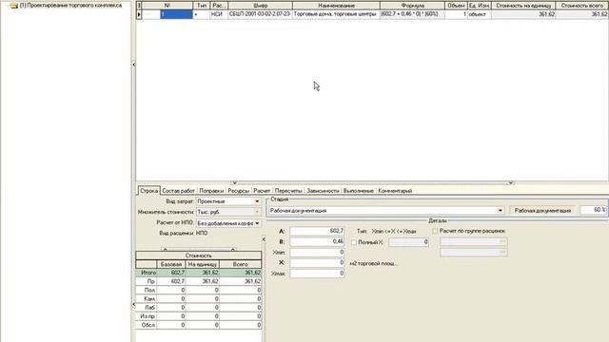Open Вид затрат dropdown

click(257, 201)
